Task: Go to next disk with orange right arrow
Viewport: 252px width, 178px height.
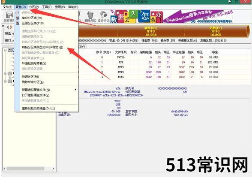Action: pyautogui.click(x=11, y=27)
